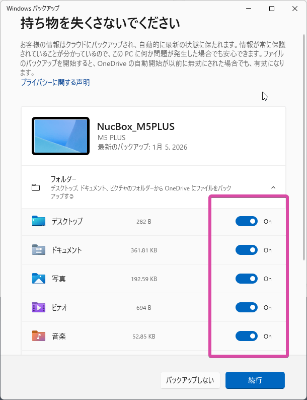Toggle the ビデオ backup switch

[x=246, y=307]
